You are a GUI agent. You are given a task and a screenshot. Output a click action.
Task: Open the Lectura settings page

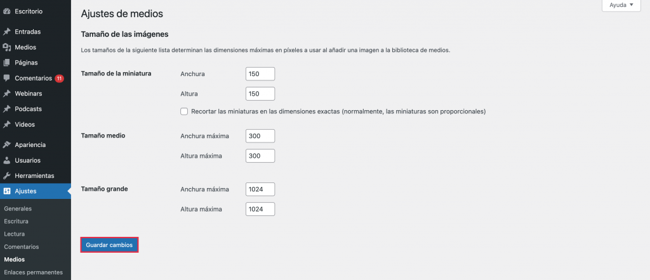(15, 234)
